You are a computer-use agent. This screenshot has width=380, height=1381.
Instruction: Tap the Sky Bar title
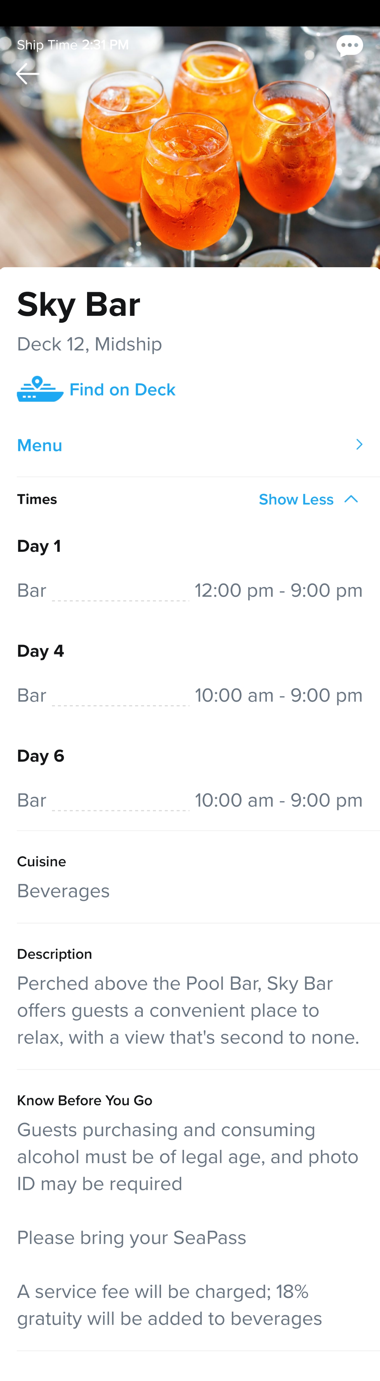(79, 305)
